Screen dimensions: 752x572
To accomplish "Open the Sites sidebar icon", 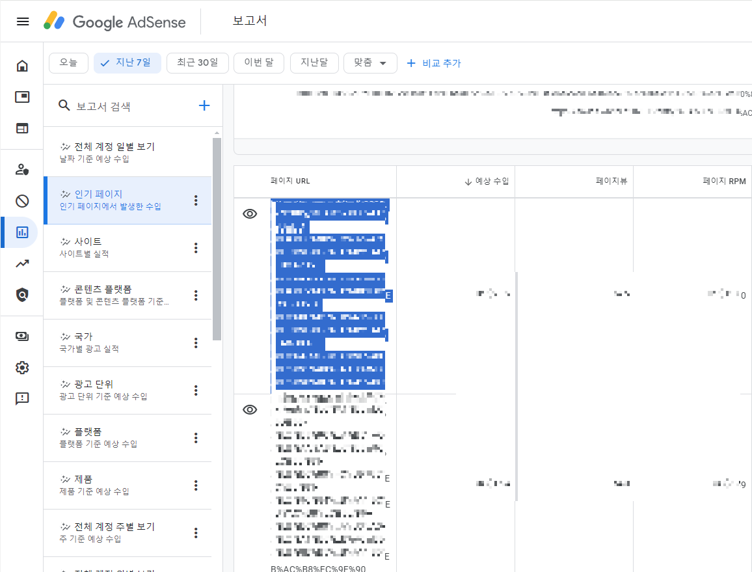I will (x=22, y=128).
